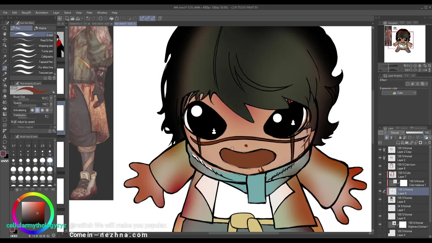Click the Navigator zoom in button
This screenshot has height=243, width=432.
(415, 65)
